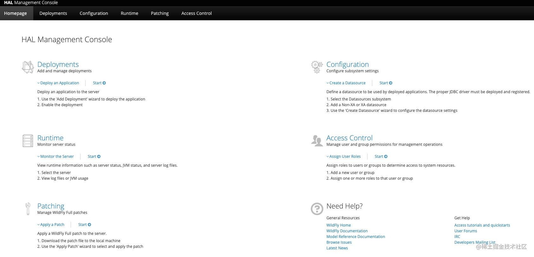Screen dimensions: 534x257
Task: Click the Need Help question mark icon
Action: 317,209
